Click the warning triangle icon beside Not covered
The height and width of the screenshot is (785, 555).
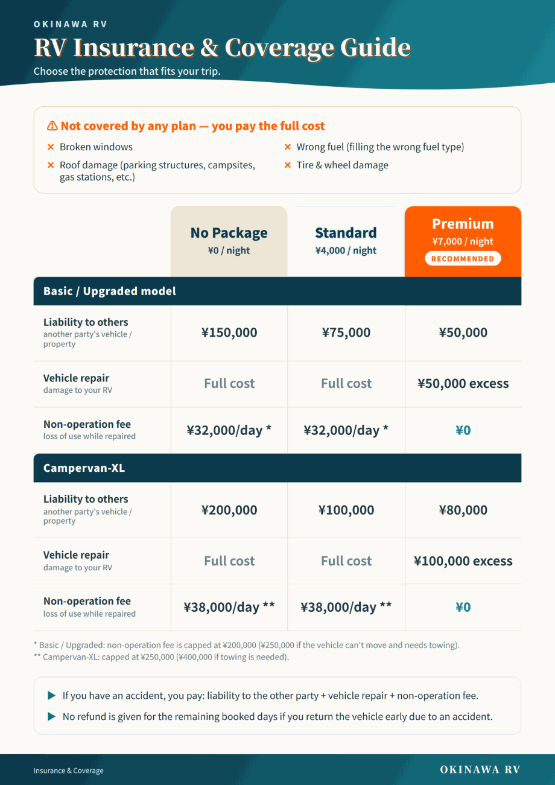click(x=52, y=126)
